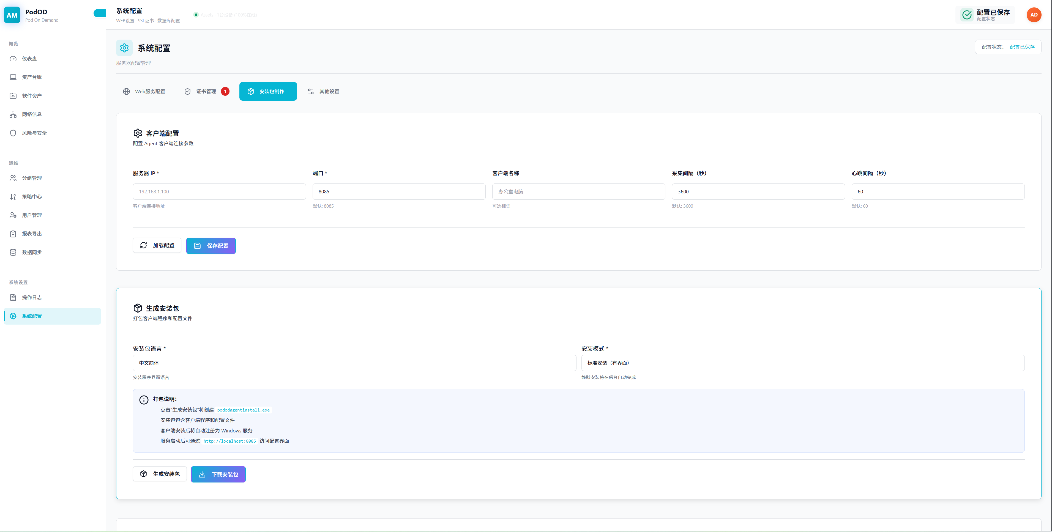The image size is (1052, 532).
Task: Toggle the sidebar collapse switch near PodOD
Action: coord(100,13)
